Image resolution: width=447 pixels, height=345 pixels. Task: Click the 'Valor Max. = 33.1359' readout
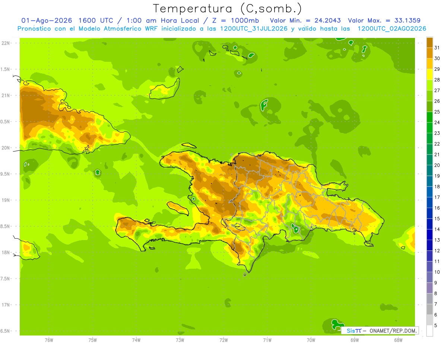pos(384,20)
